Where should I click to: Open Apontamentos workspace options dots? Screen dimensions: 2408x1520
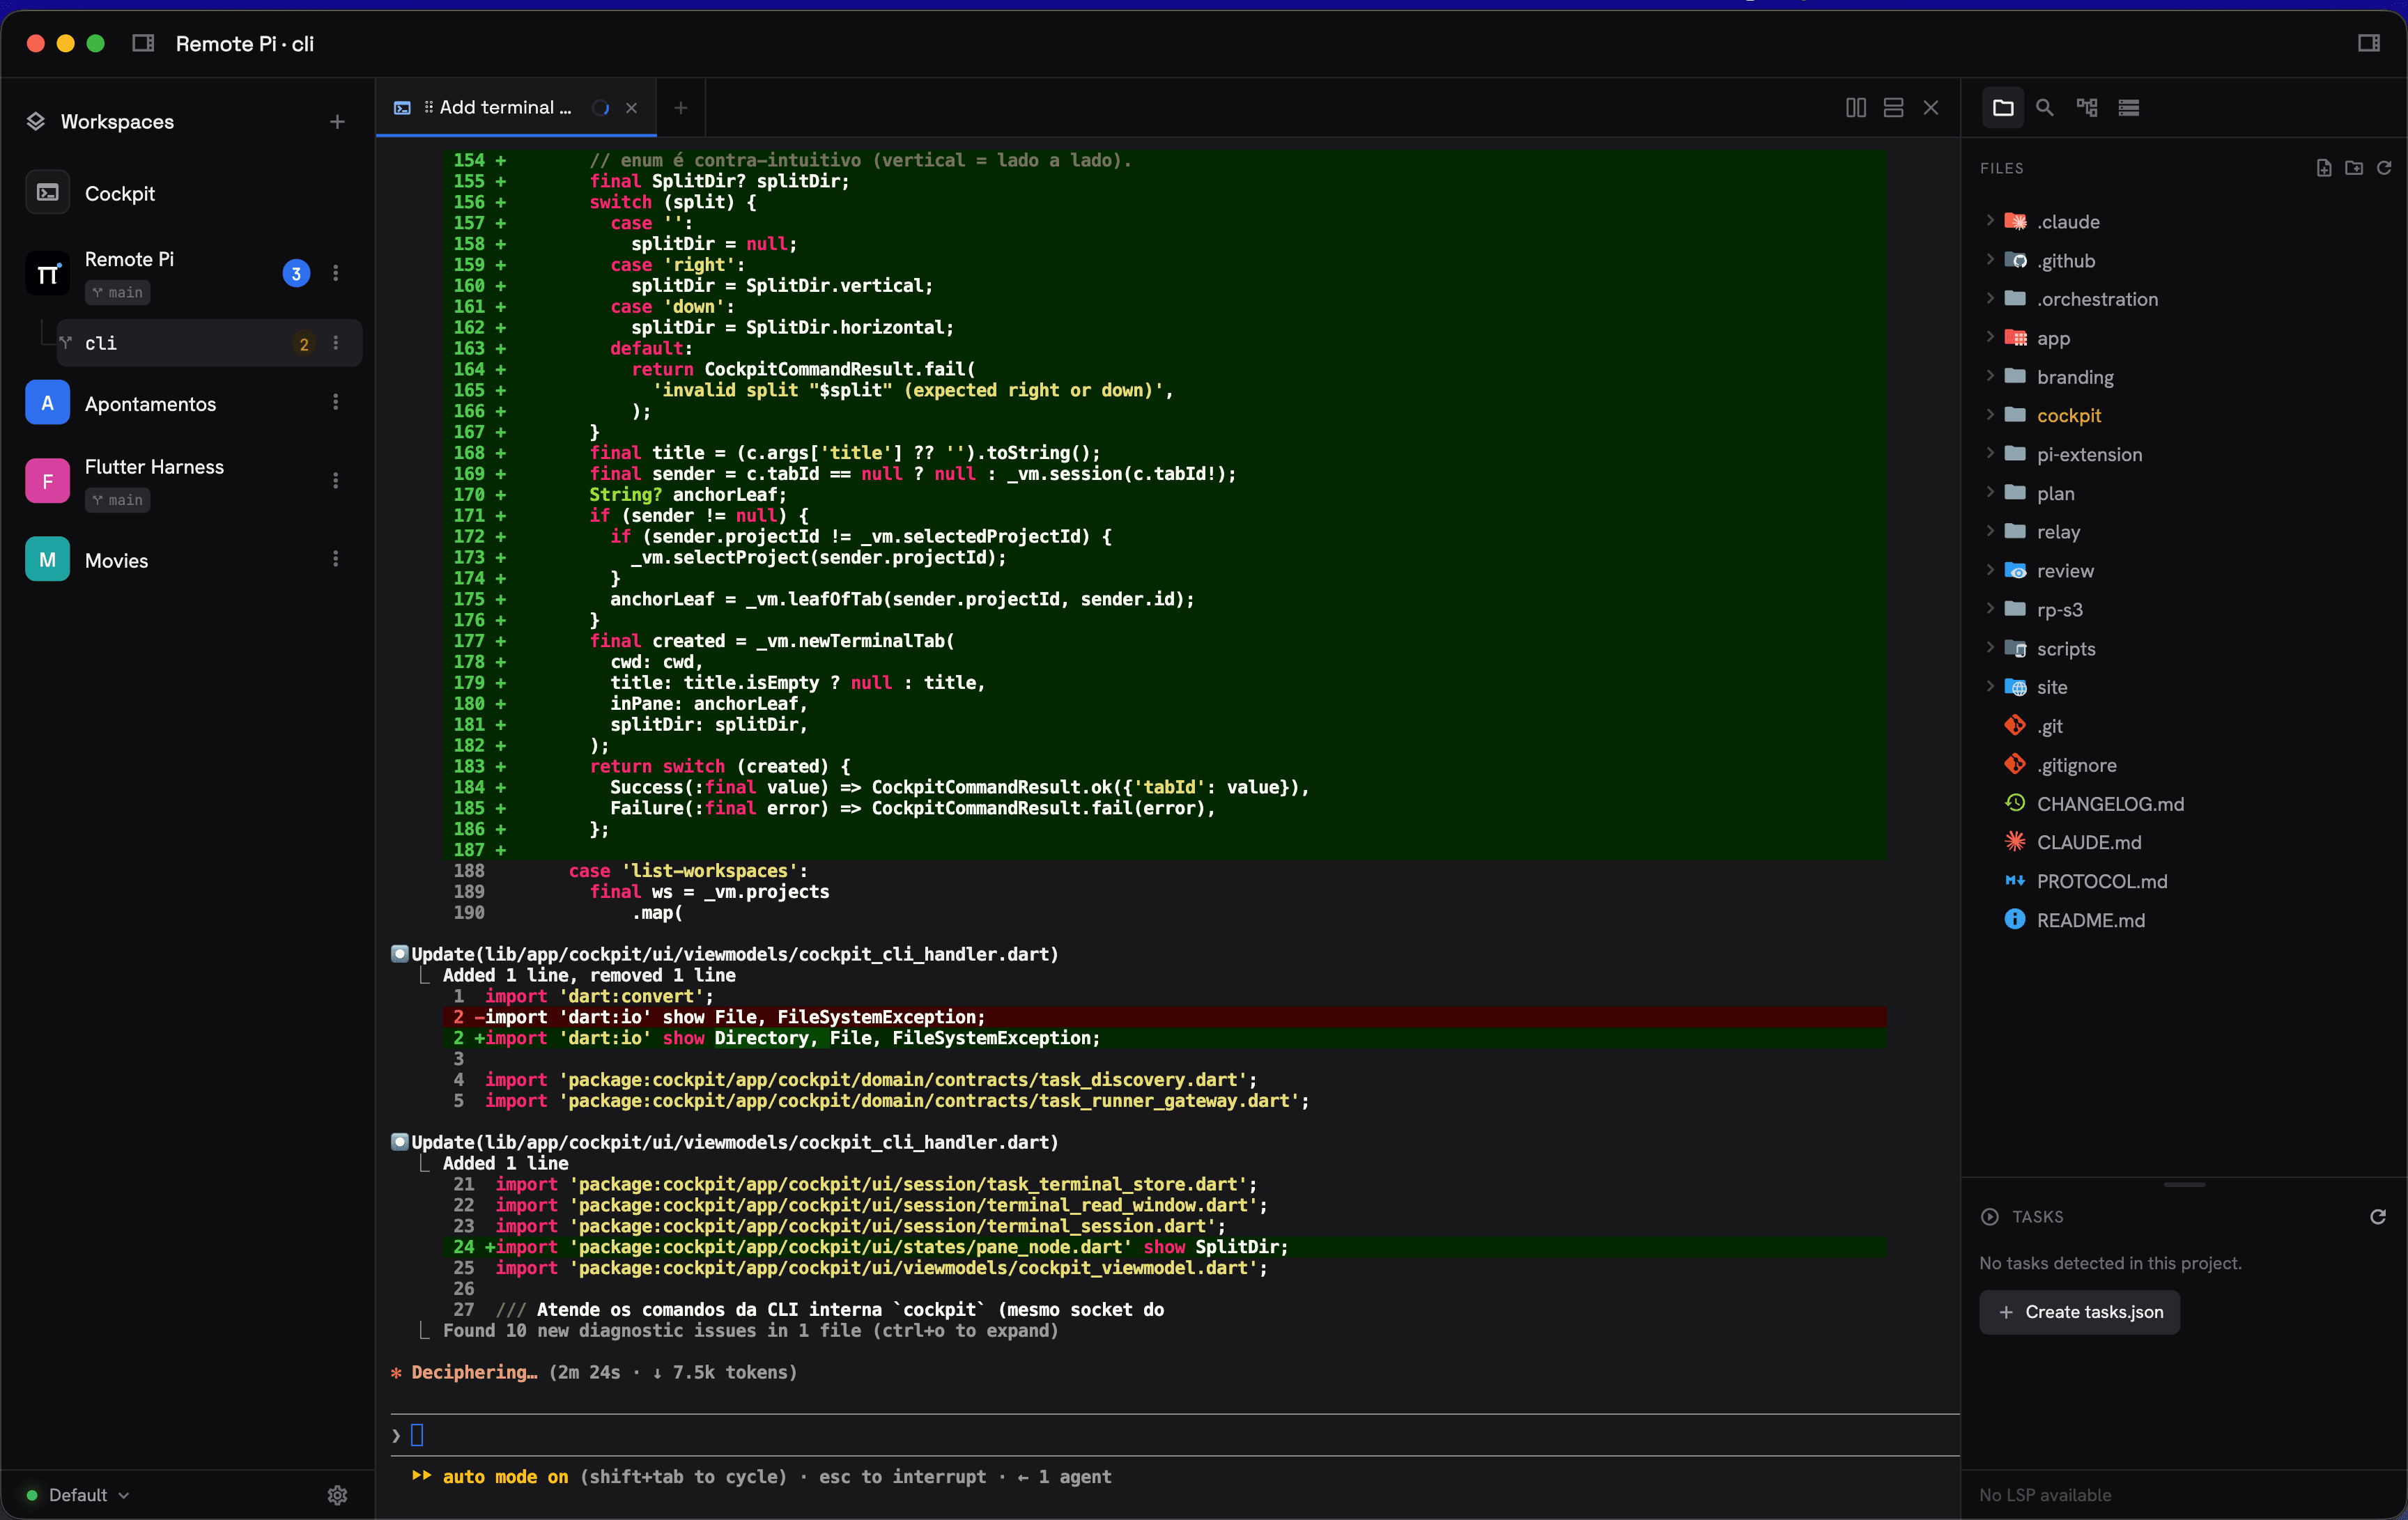(x=336, y=402)
